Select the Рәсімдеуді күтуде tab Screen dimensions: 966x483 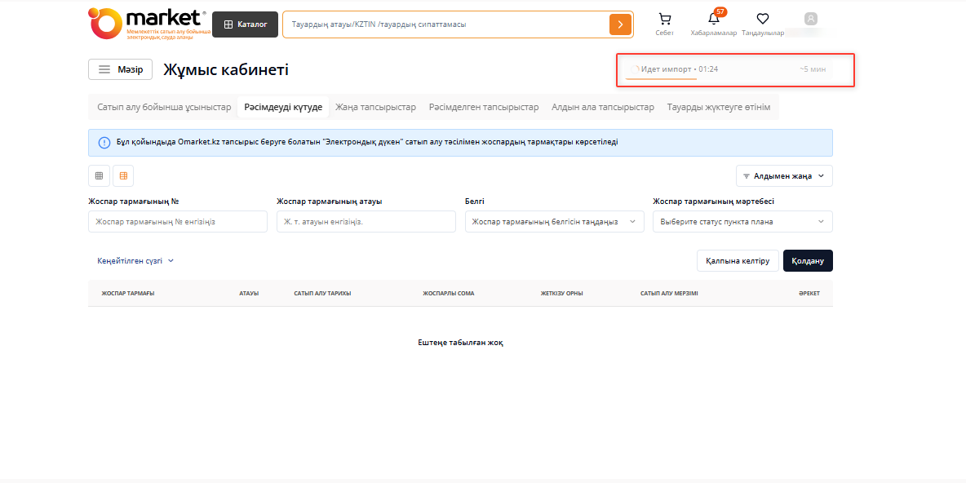pos(283,107)
